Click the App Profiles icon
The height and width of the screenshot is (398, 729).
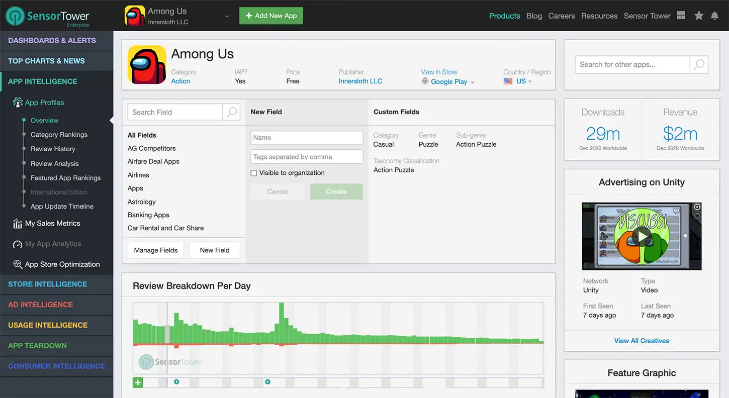click(x=18, y=102)
